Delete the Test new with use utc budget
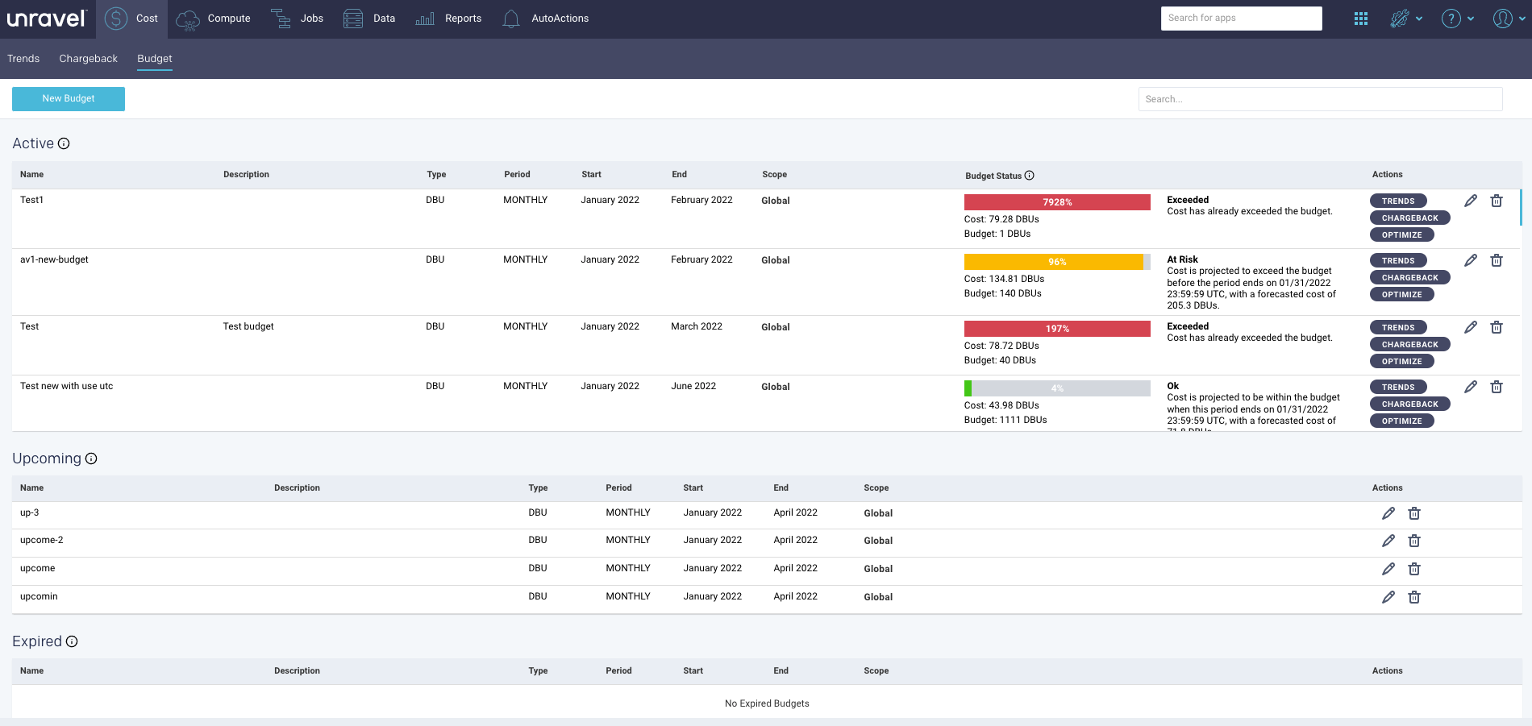This screenshot has height=726, width=1532. point(1497,387)
